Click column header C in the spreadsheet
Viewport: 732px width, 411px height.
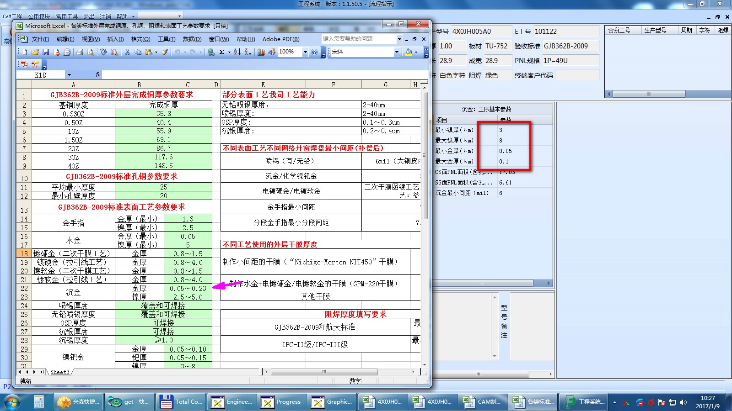tap(188, 84)
